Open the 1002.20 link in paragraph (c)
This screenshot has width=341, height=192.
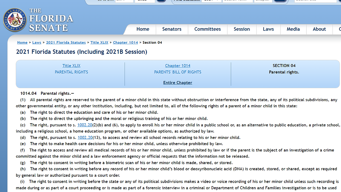point(85,125)
